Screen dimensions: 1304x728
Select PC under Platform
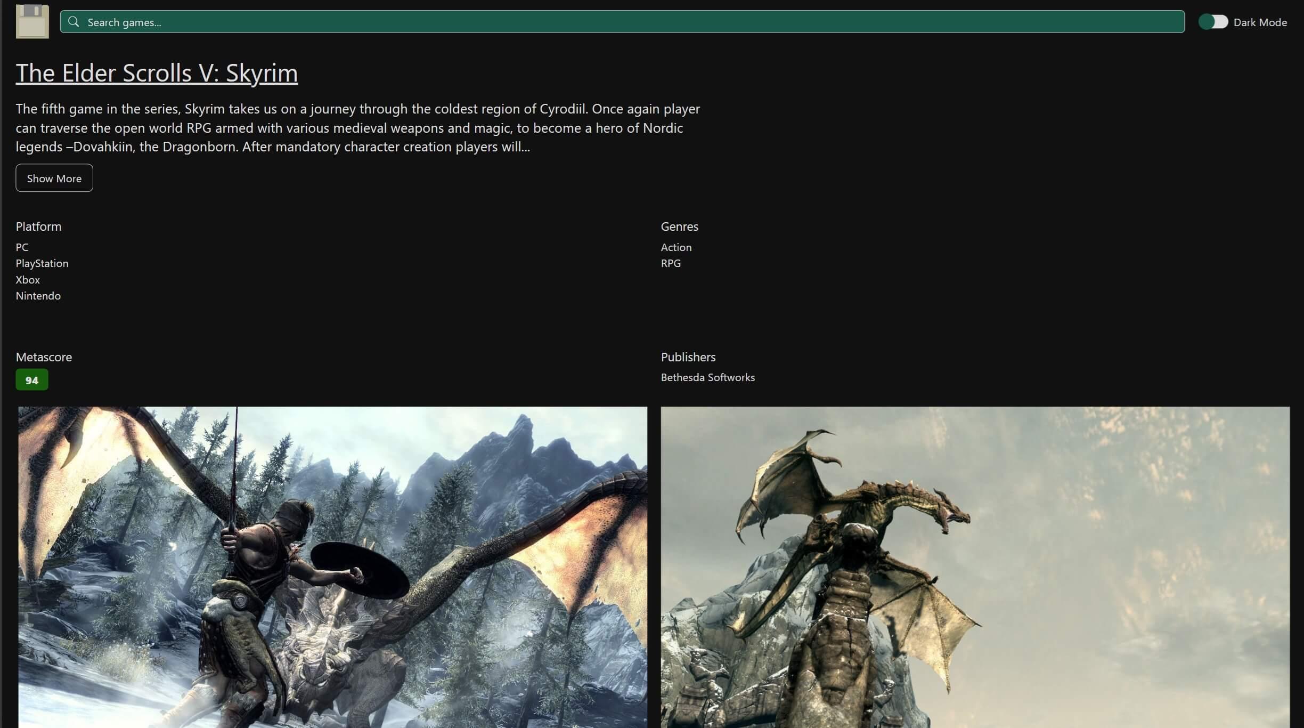tap(22, 247)
